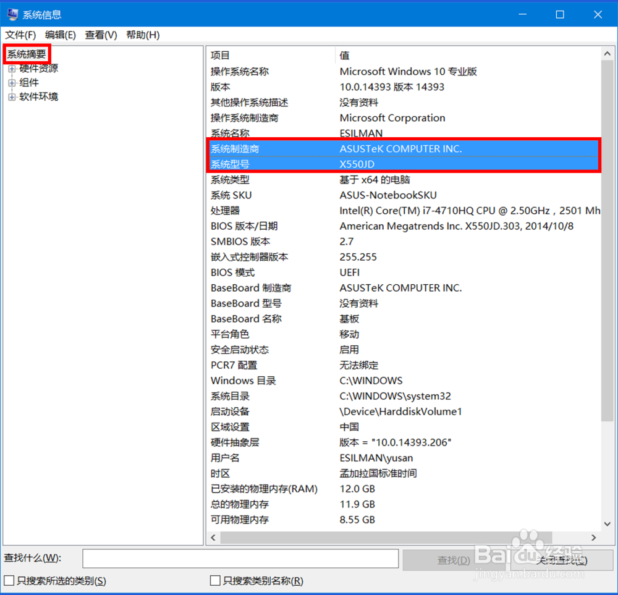Select the 组件 tree item label

29,83
